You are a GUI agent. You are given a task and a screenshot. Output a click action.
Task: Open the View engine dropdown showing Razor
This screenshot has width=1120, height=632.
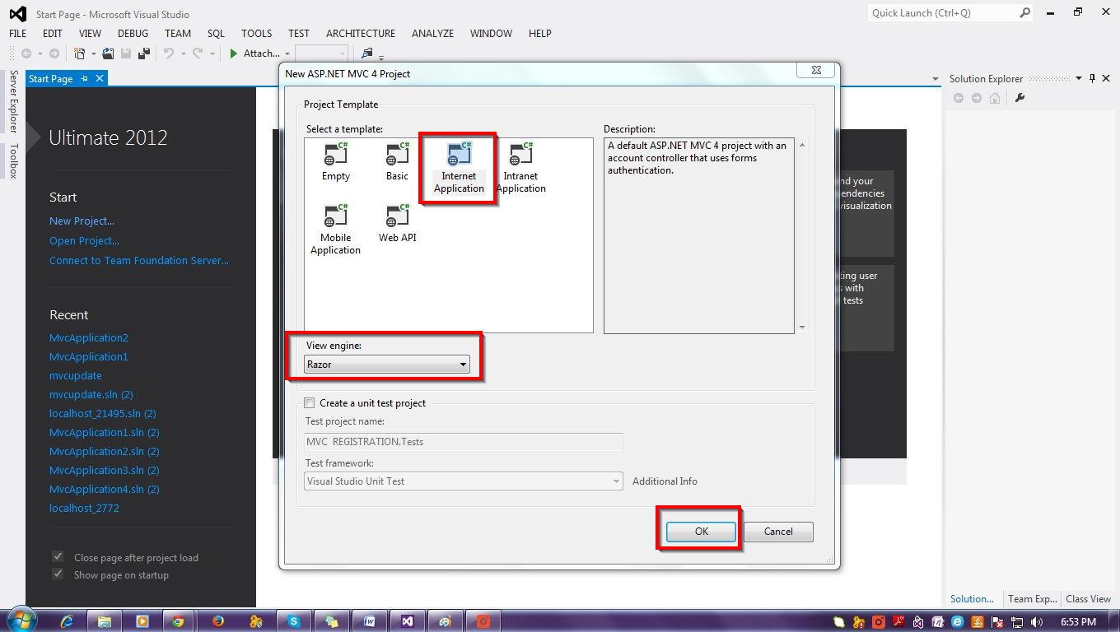(x=464, y=364)
